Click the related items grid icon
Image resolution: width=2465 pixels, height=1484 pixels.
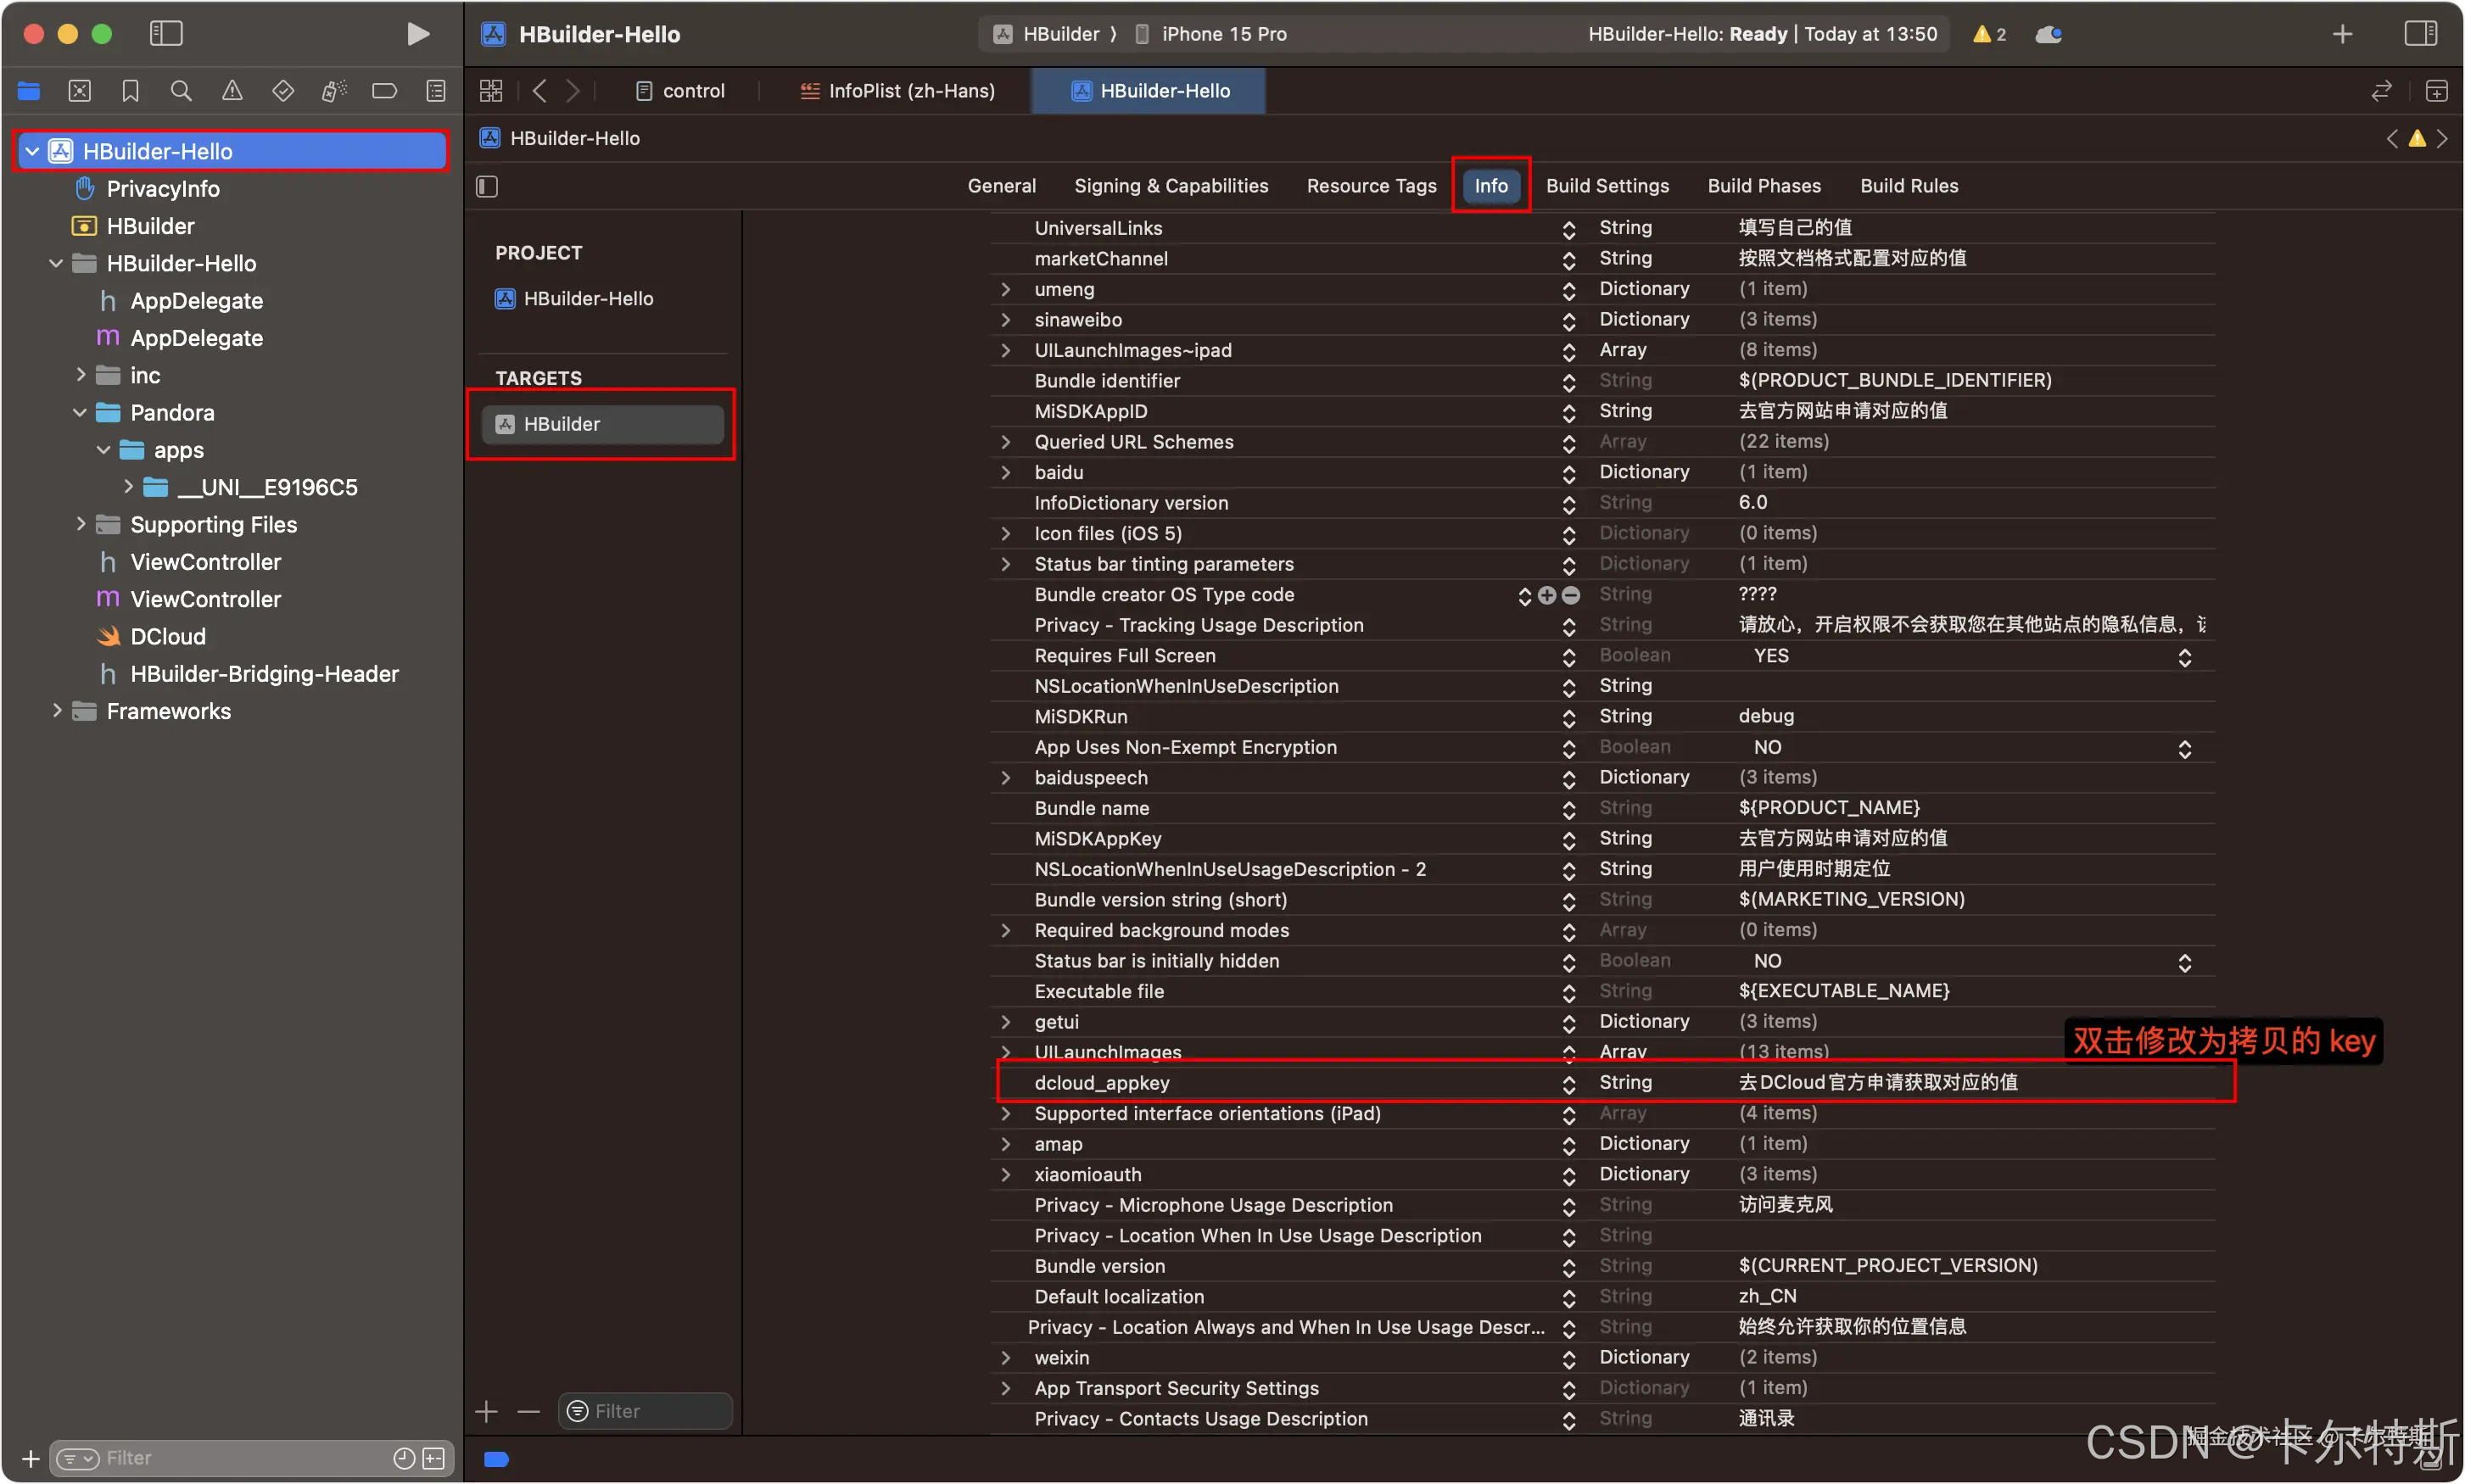point(491,91)
